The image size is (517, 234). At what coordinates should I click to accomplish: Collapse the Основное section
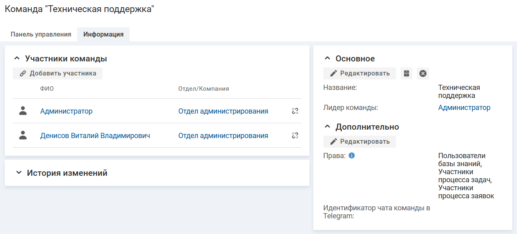click(327, 59)
